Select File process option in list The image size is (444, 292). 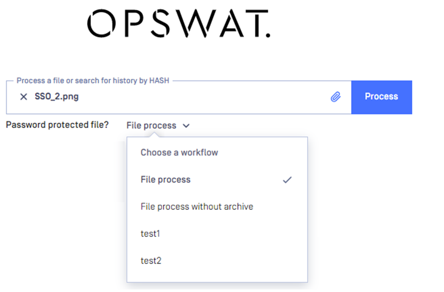[217, 180]
